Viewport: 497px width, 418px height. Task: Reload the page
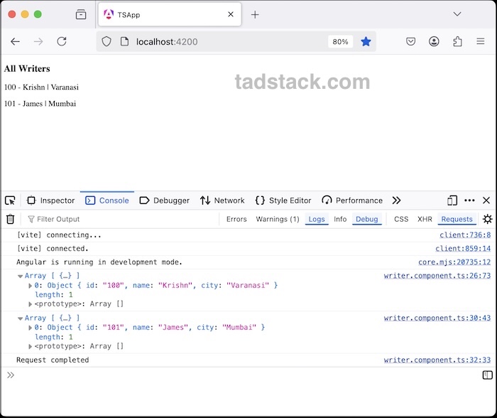(x=62, y=41)
